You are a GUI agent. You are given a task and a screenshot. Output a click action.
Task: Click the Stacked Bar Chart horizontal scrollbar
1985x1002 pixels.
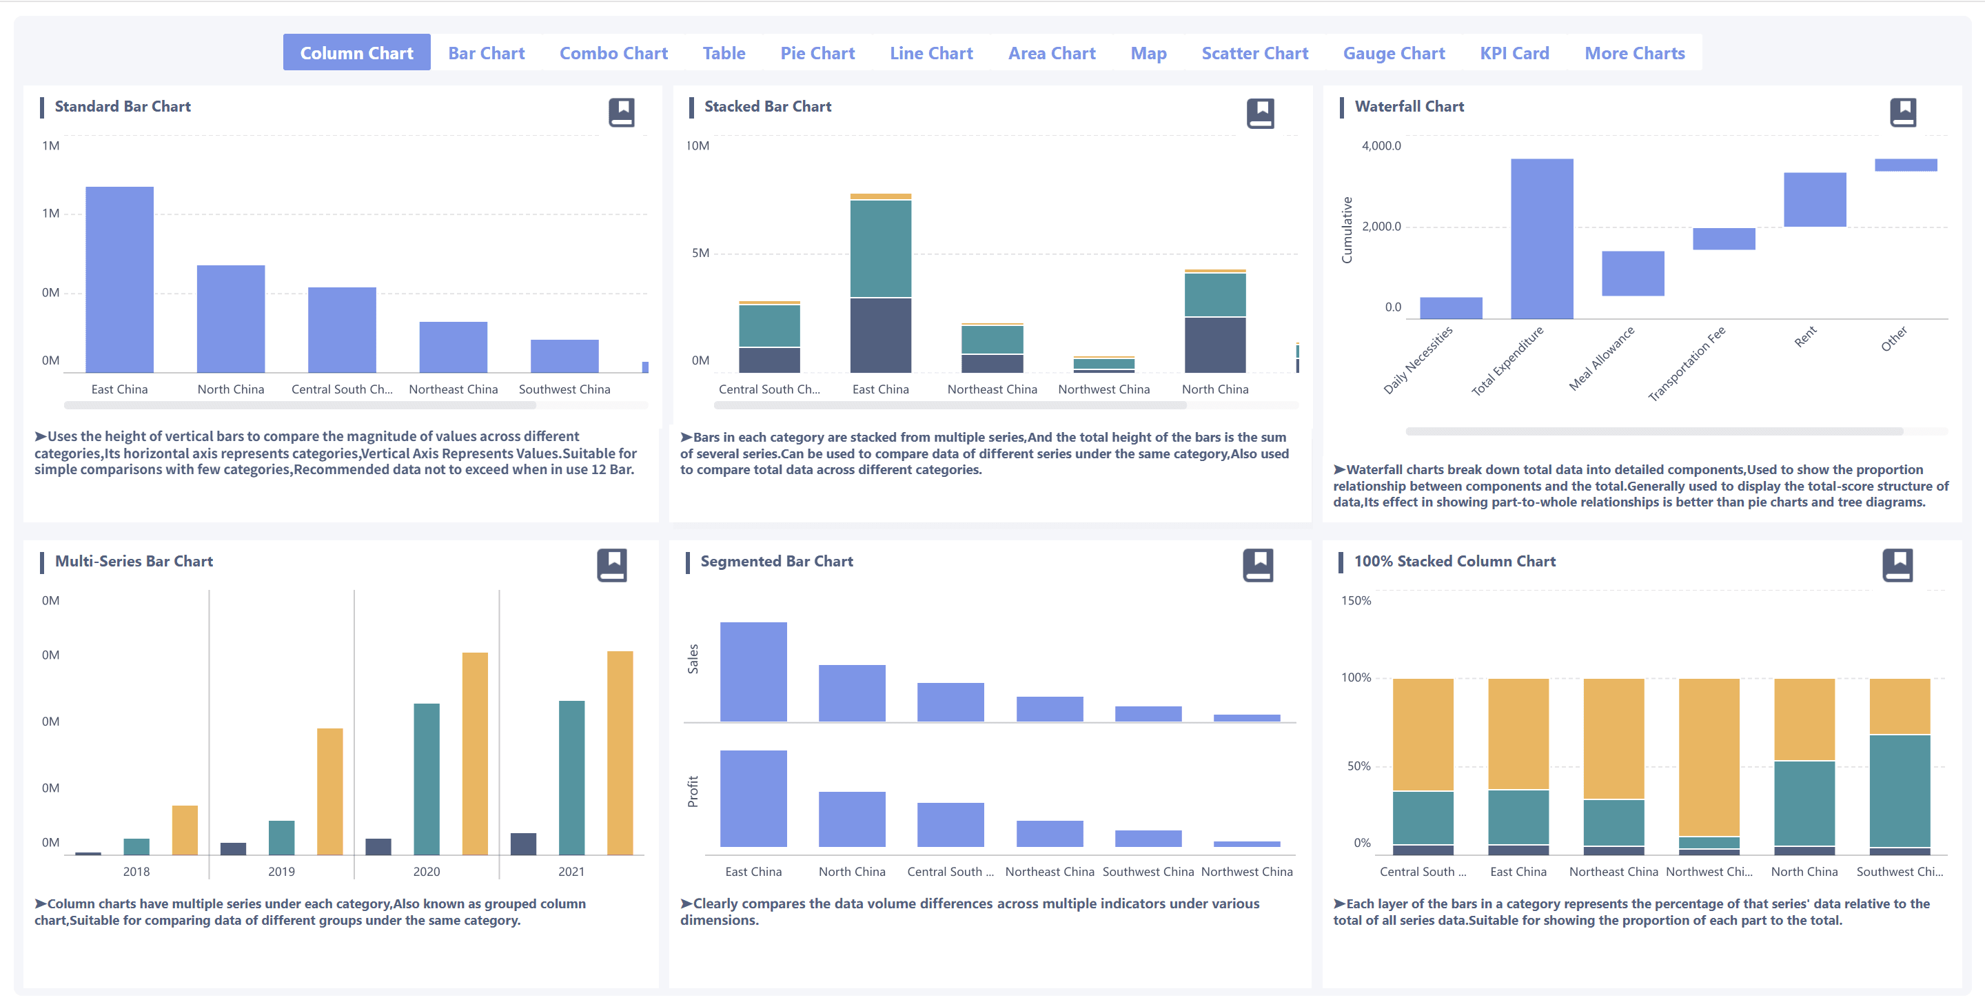950,405
